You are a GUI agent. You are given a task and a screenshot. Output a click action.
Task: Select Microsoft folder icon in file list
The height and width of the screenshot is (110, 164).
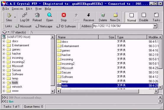point(59,68)
